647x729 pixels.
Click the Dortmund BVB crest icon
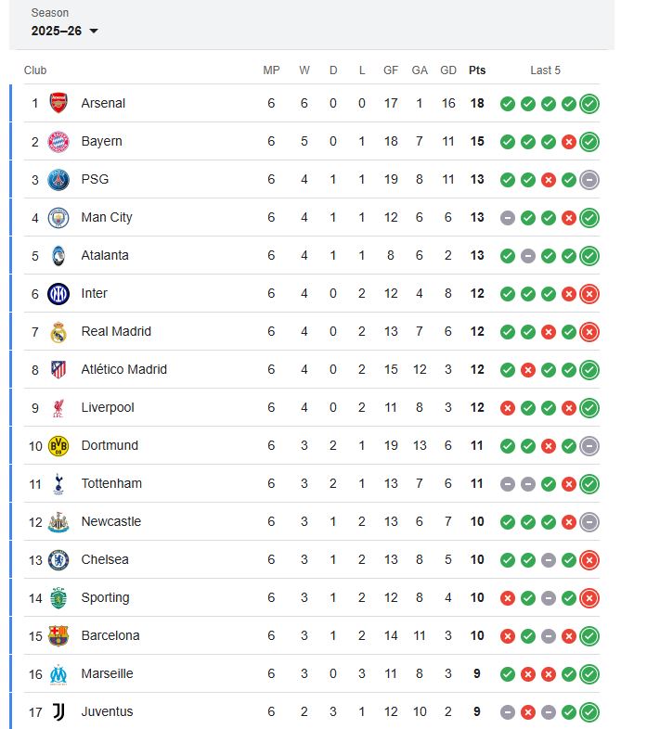[x=58, y=445]
